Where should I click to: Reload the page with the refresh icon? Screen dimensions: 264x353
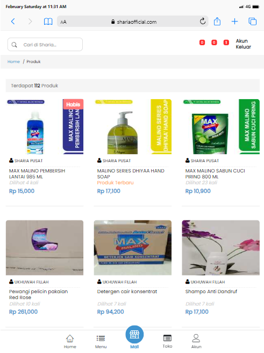pos(203,22)
